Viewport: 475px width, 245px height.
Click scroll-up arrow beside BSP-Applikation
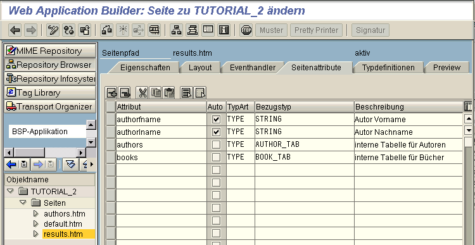click(x=91, y=125)
